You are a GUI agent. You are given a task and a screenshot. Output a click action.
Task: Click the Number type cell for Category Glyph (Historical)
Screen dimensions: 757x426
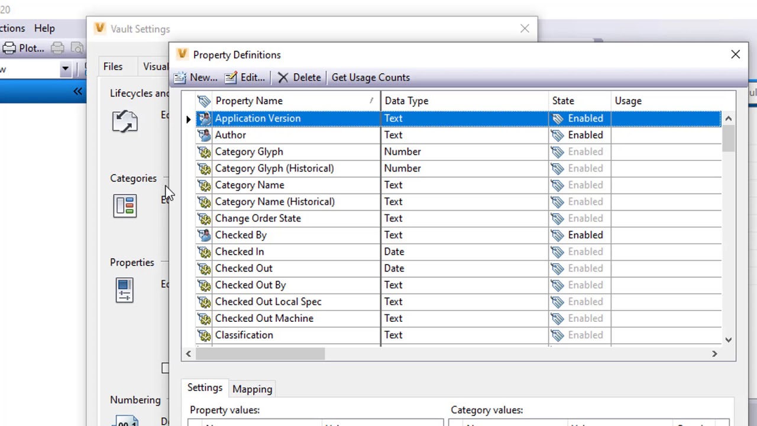[465, 169]
